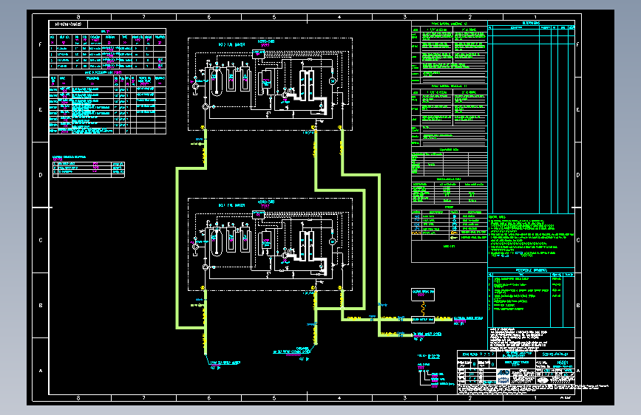Click zone number 8 on the top border
The image size is (641, 415).
(78, 17)
